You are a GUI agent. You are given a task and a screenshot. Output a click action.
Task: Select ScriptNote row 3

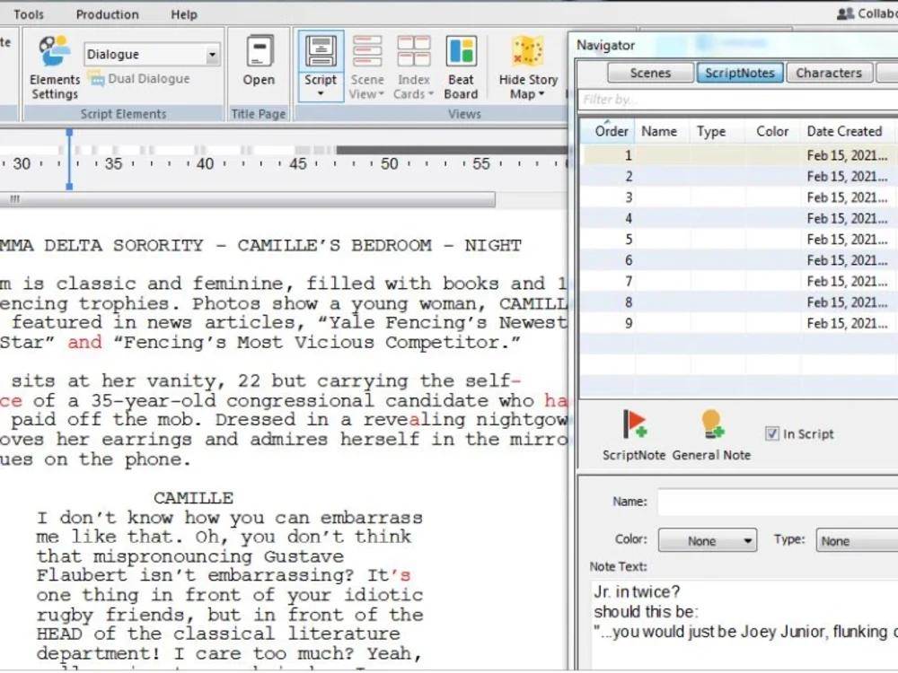pyautogui.click(x=740, y=197)
